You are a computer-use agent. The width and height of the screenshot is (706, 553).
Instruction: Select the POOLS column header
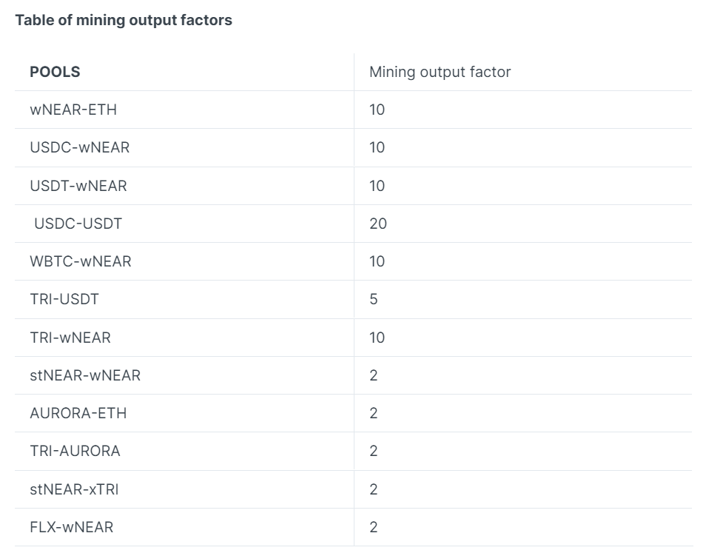coord(55,73)
